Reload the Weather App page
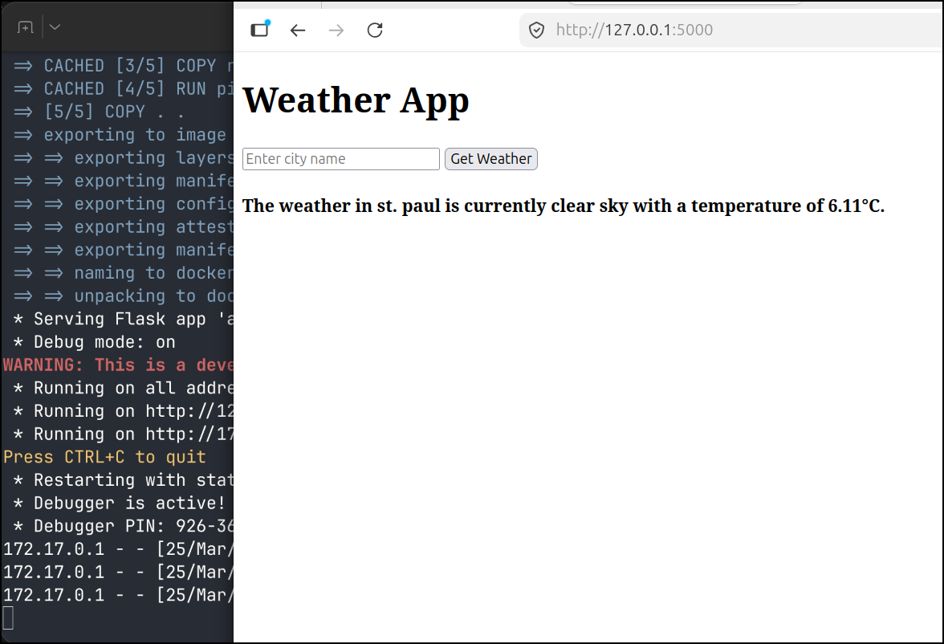 point(375,31)
